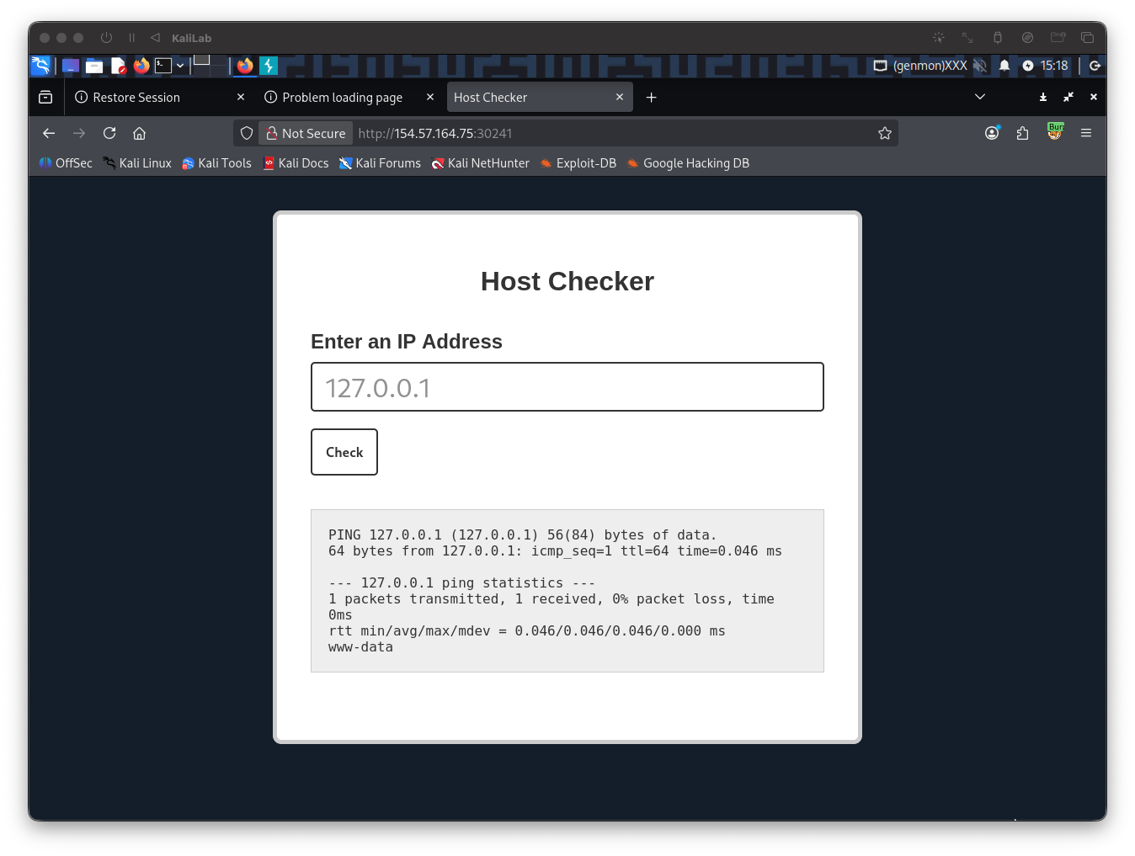Open the Extensions puzzle icon
Screen dimensions: 1135x856
pyautogui.click(x=1022, y=133)
